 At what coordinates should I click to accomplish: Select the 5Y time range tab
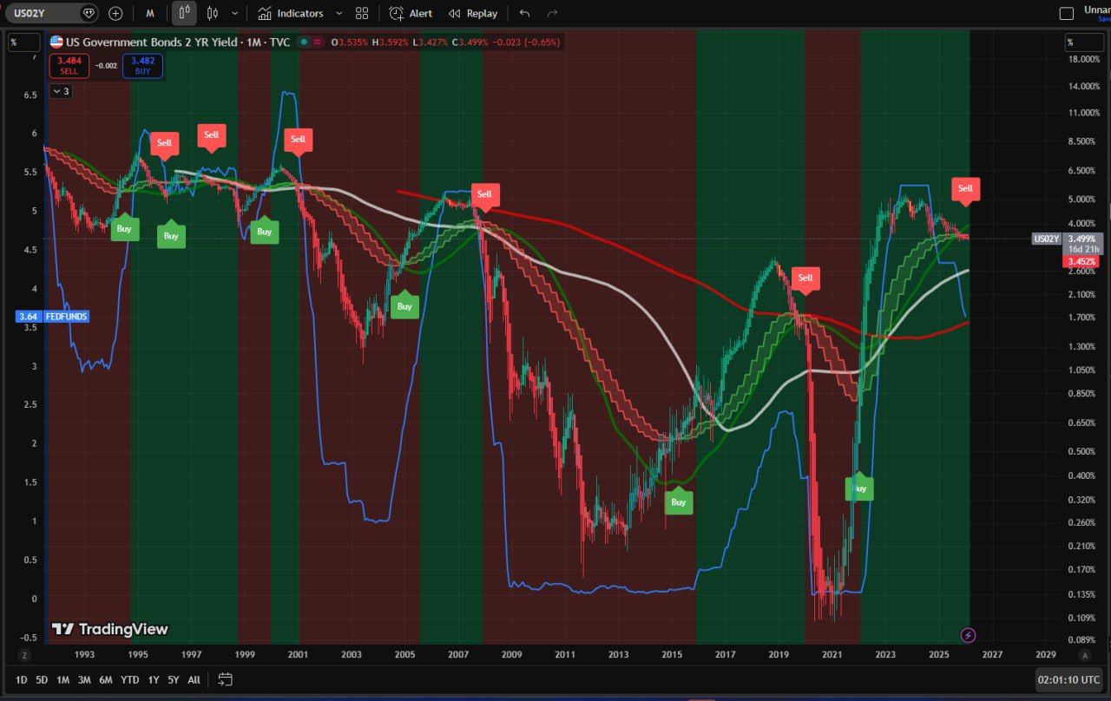coord(174,679)
